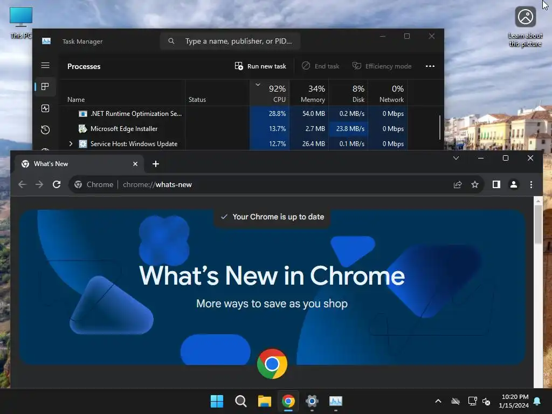Click Task Manager icon on taskbar

click(335, 401)
